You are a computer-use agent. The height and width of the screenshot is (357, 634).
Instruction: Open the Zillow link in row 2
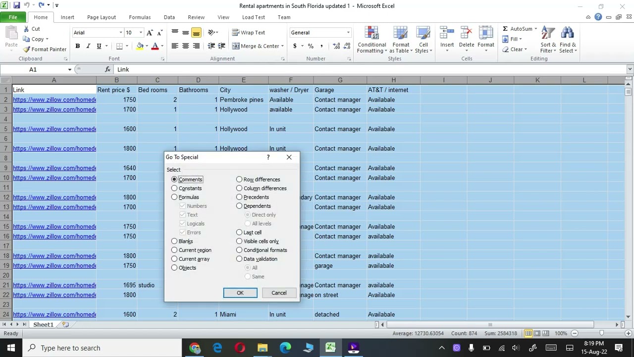[54, 100]
